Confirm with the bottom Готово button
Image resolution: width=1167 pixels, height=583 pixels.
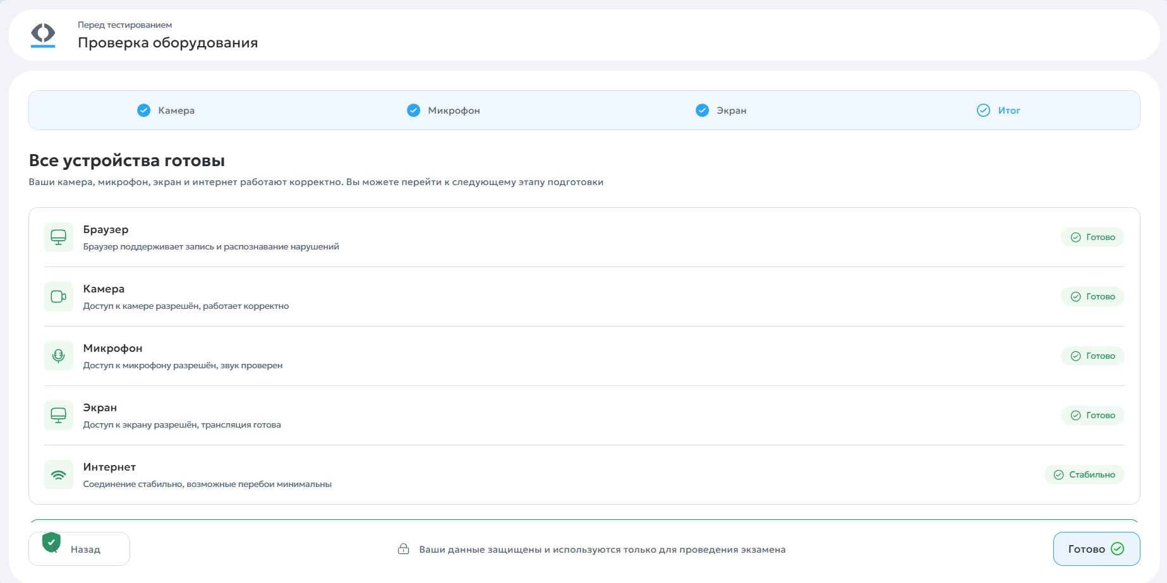point(1096,549)
